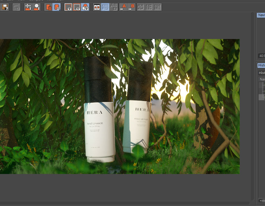Viewport: 265px width, 206px height.
Task: Click the white-framed image eye icon
Action: point(68,7)
